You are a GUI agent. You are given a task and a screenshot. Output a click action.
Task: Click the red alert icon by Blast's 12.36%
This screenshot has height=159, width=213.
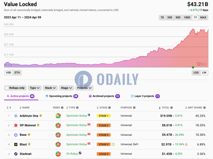point(186,144)
